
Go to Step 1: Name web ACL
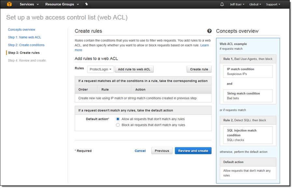point(24,37)
